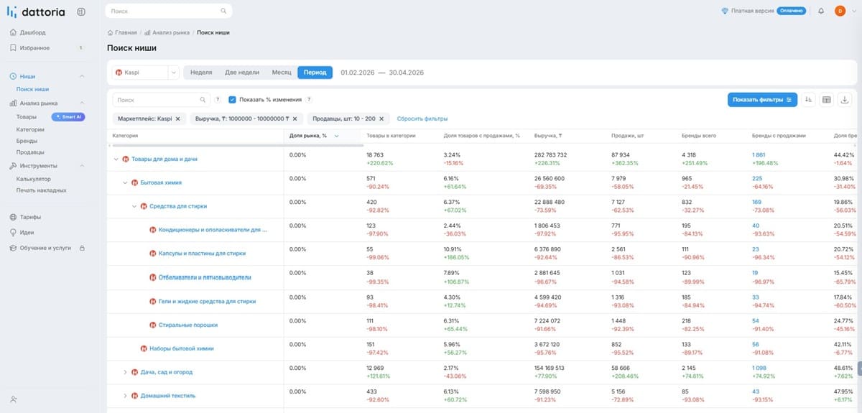Click the diamond icon next to Платная версия
The image size is (862, 413).
(x=725, y=11)
